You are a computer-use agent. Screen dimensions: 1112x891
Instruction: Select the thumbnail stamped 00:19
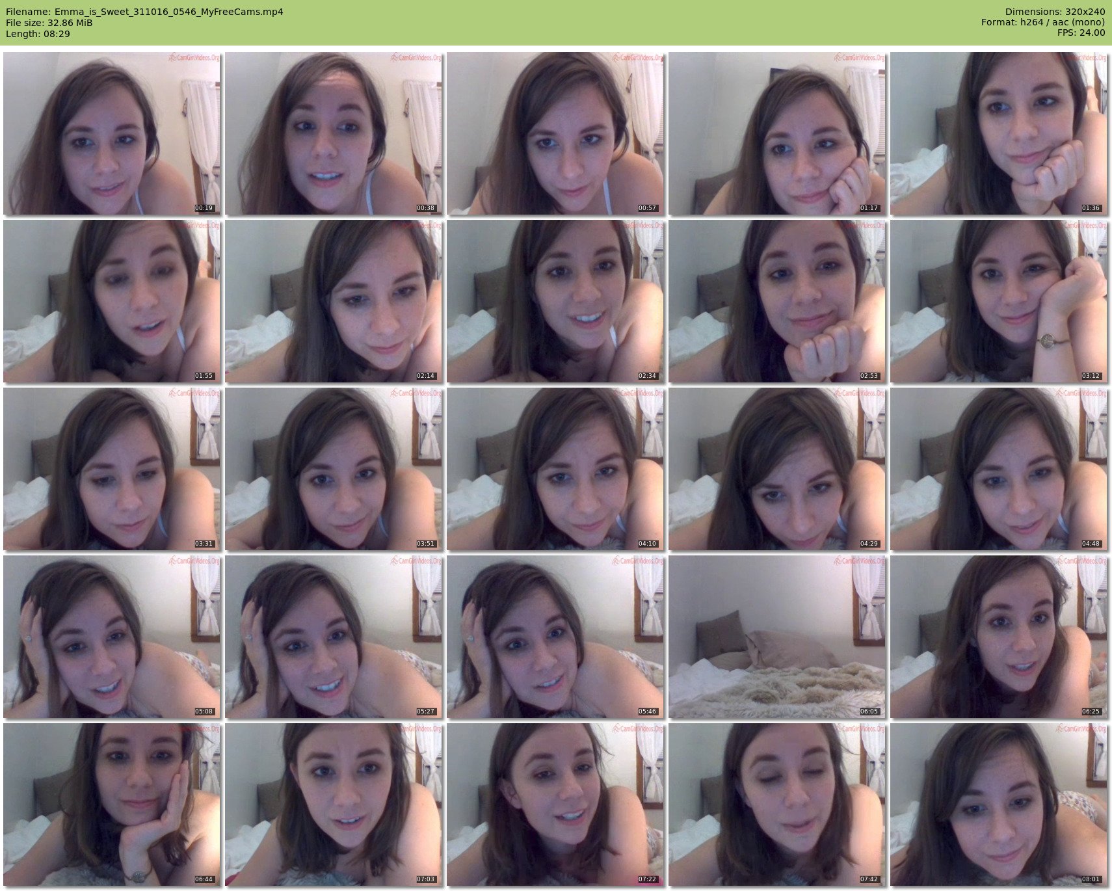coord(112,133)
